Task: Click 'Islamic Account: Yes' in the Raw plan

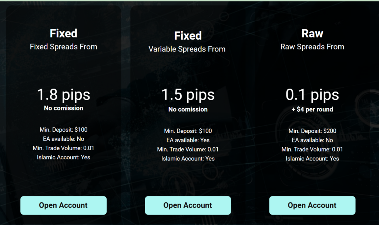Action: tap(312, 159)
